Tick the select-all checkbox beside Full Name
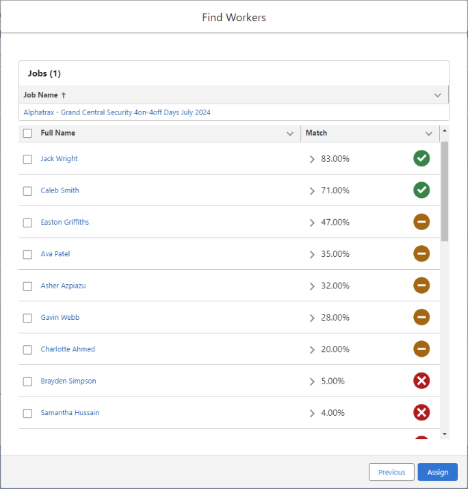Screen dimensions: 468x489 (x=28, y=133)
